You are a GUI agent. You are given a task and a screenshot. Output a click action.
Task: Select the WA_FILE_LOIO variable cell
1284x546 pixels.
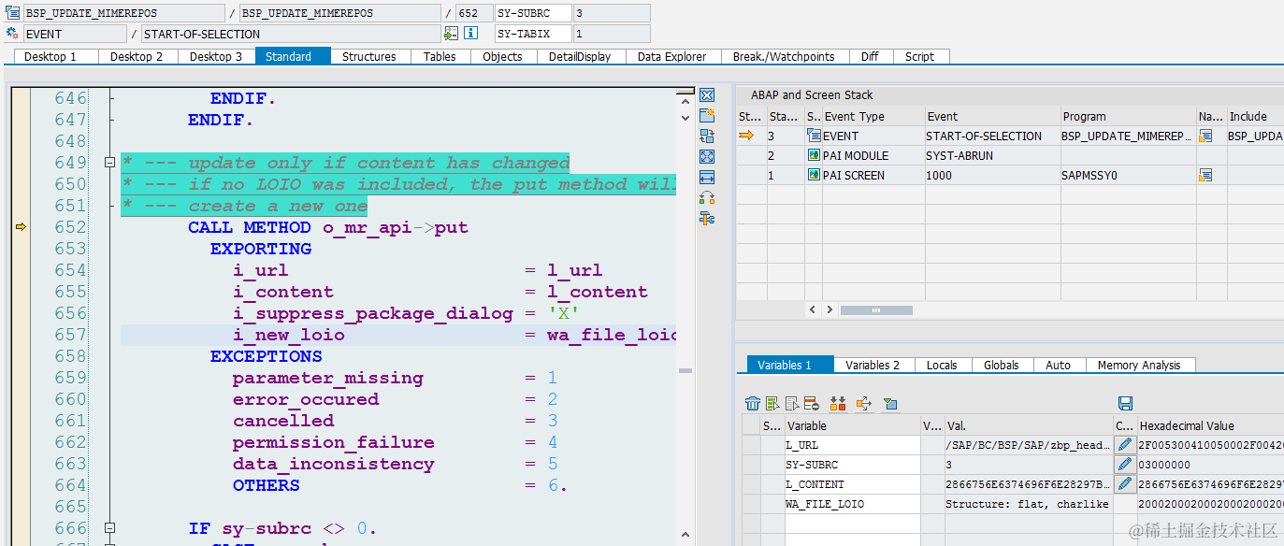click(x=853, y=504)
